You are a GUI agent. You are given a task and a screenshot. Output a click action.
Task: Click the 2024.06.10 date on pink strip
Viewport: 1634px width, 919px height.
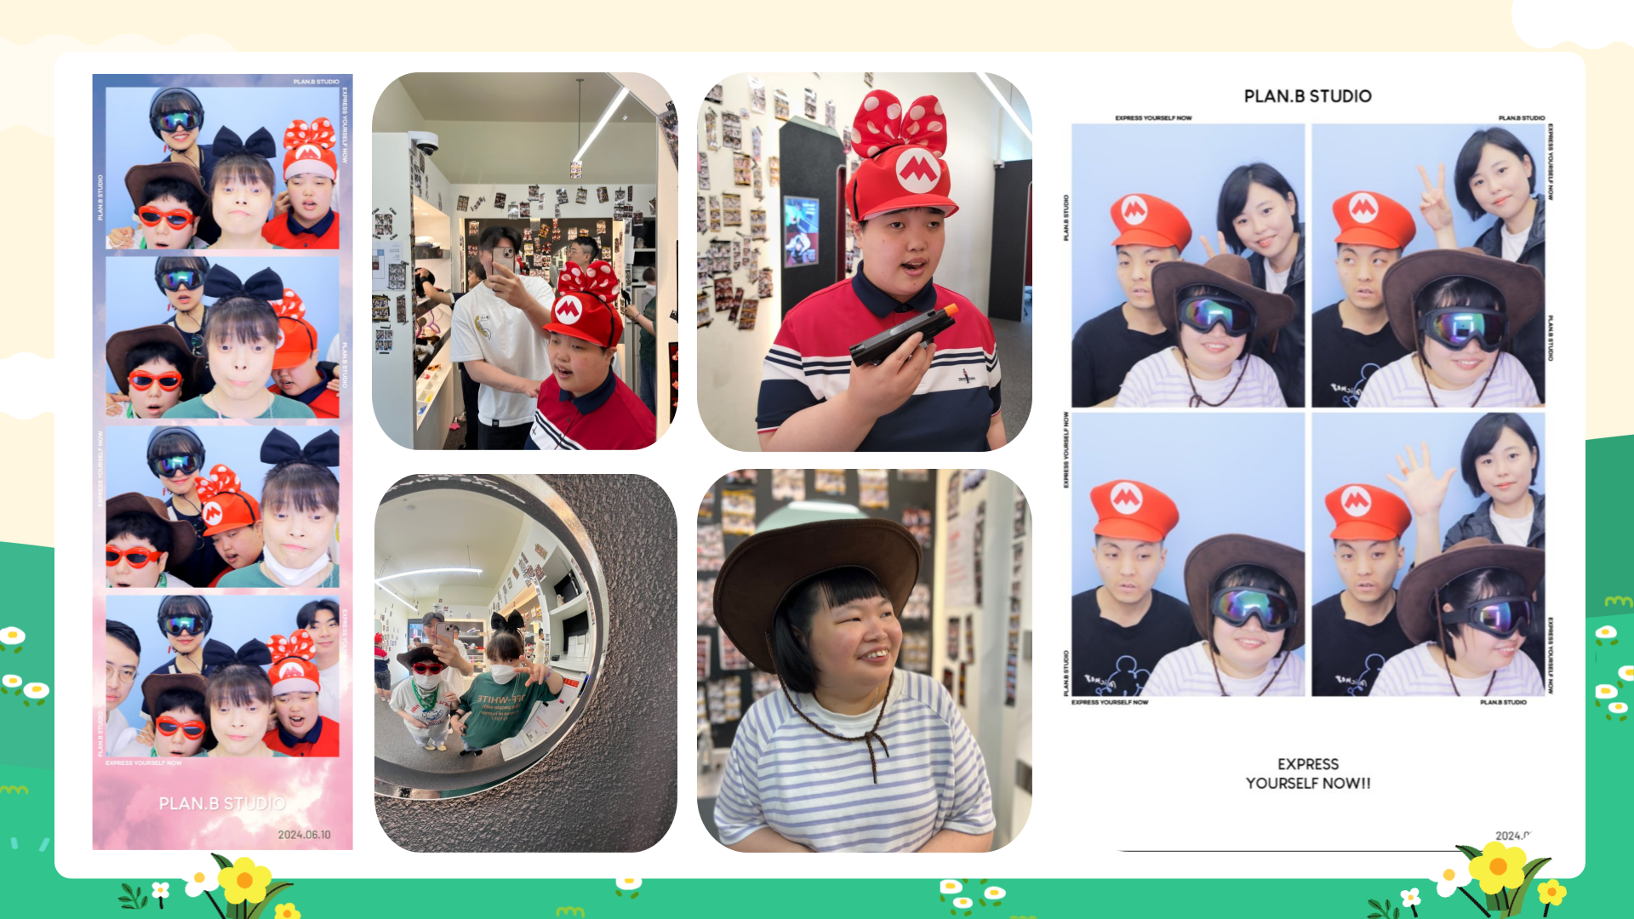(304, 835)
